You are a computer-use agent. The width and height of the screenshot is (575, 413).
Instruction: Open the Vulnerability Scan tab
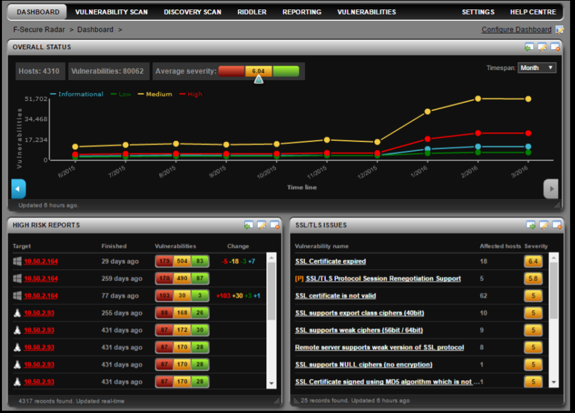click(x=112, y=12)
